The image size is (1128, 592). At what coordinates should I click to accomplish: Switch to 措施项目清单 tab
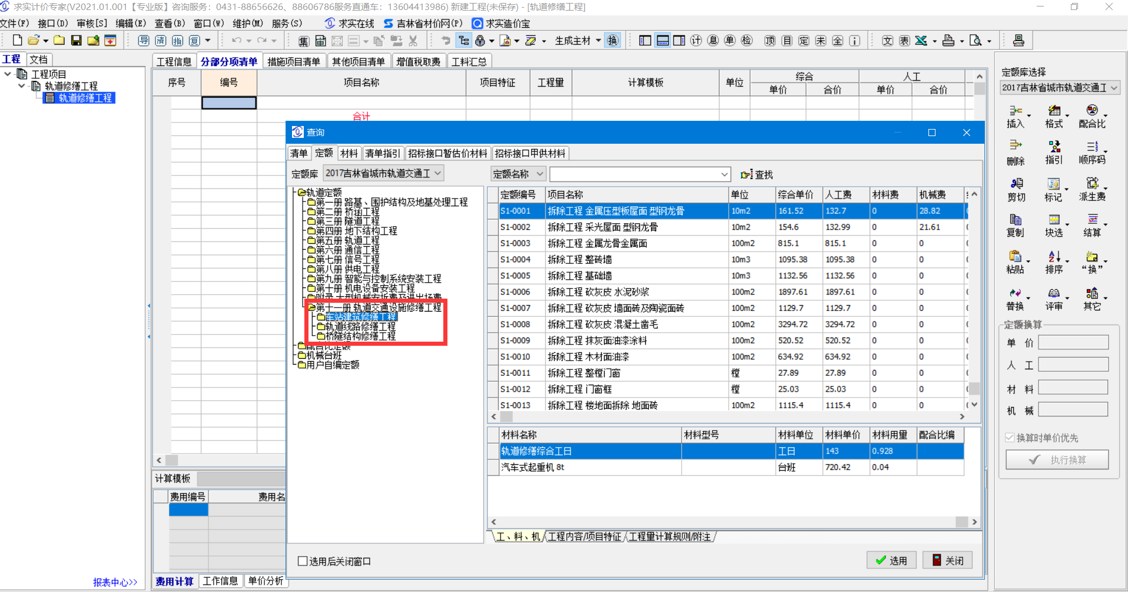pyautogui.click(x=293, y=61)
